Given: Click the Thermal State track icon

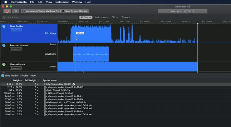Looking at the screenshot, I should pos(4,64).
